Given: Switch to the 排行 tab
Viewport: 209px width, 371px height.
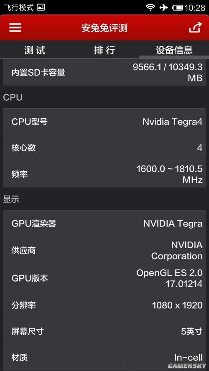Looking at the screenshot, I should 104,50.
